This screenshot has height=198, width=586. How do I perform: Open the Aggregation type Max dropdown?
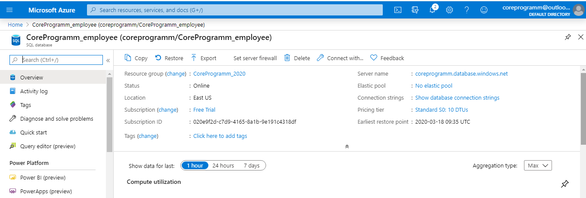538,165
